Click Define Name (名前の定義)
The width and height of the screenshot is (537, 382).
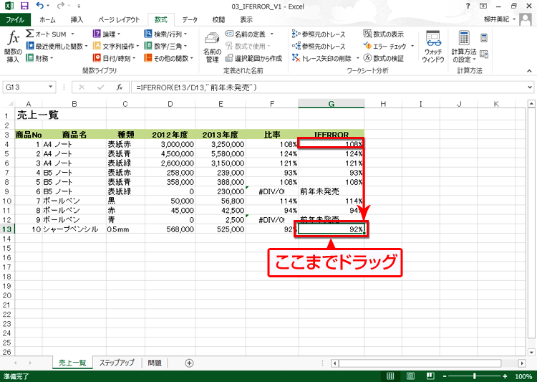245,34
